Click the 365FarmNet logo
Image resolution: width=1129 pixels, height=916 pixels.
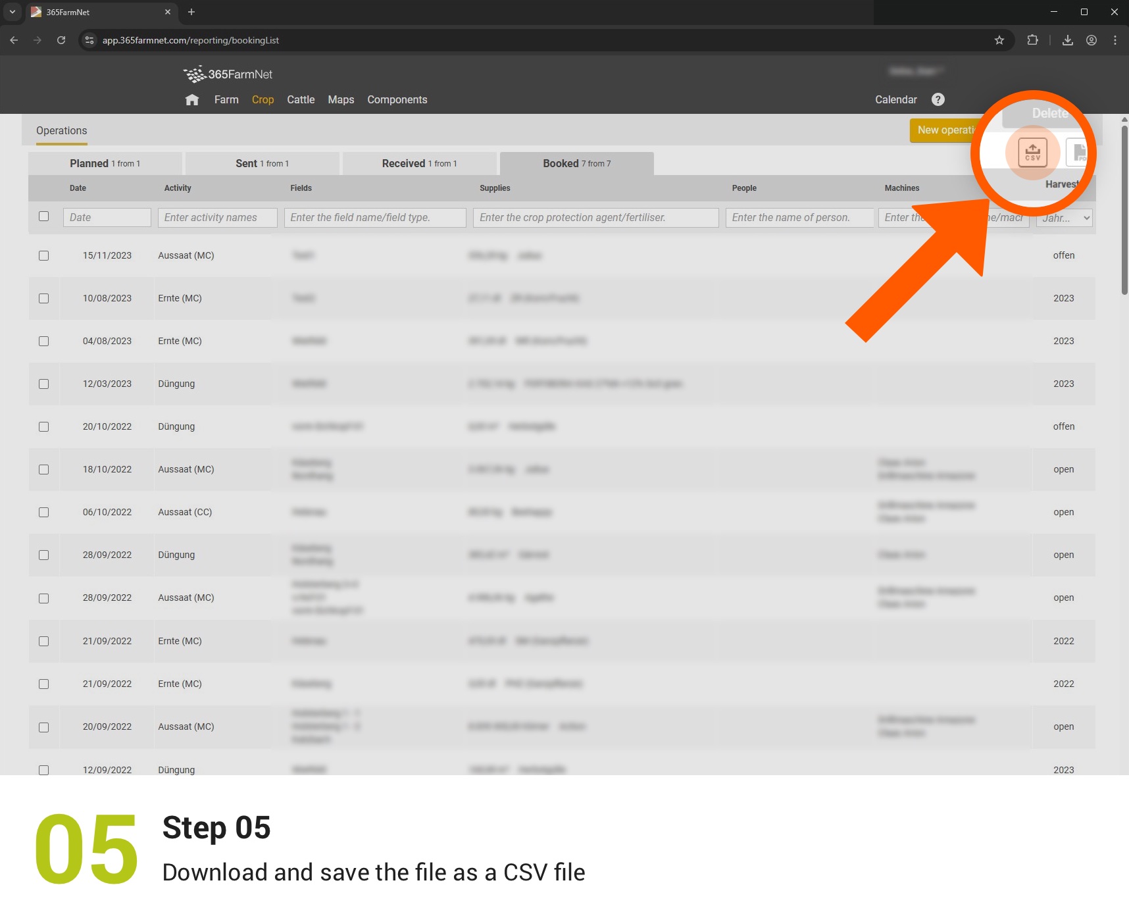pyautogui.click(x=228, y=74)
